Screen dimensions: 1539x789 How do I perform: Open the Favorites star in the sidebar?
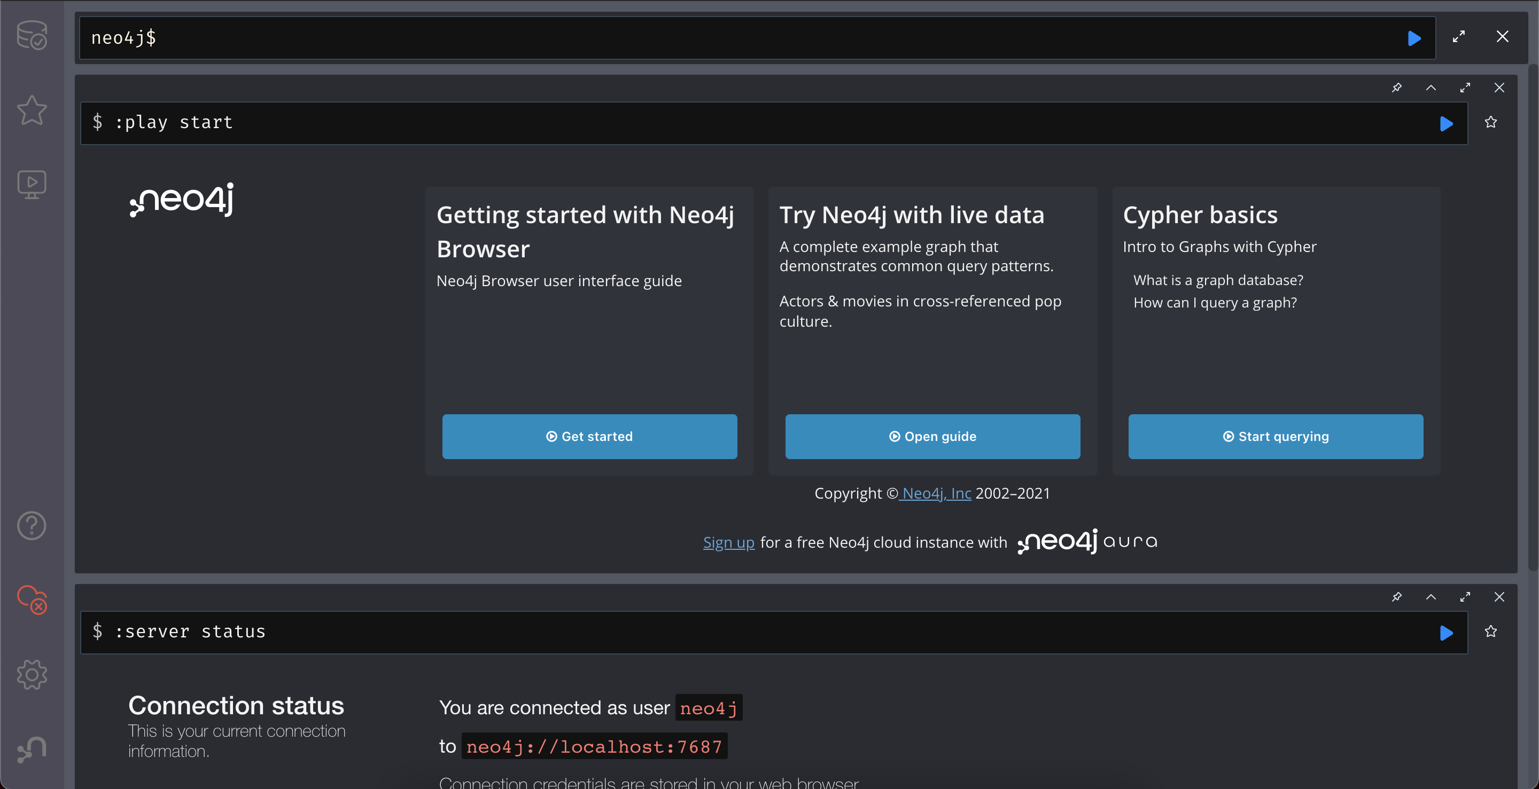coord(32,111)
